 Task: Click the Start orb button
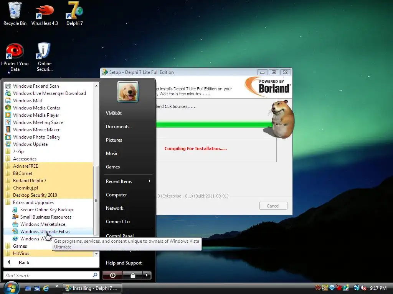coord(11,288)
